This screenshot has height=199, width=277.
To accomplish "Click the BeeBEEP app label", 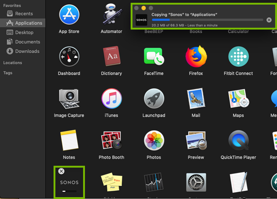I will (154, 32).
